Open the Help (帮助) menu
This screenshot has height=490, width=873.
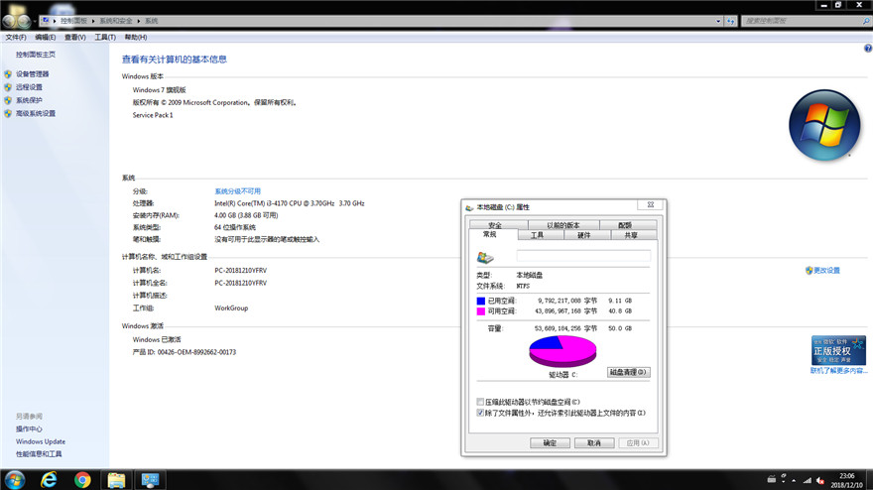(135, 38)
